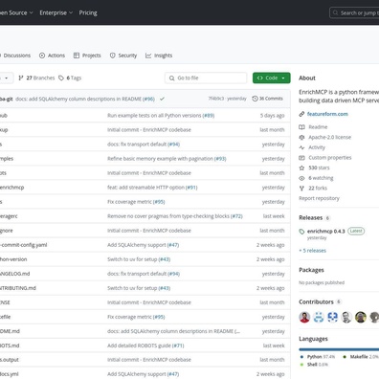Screen dimensions: 379x379
Task: Open the Packages heading link
Action: 311,270
